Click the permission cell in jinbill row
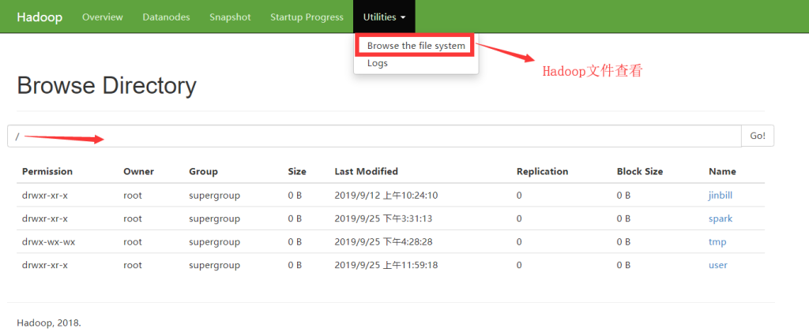The height and width of the screenshot is (332, 809). coord(45,196)
